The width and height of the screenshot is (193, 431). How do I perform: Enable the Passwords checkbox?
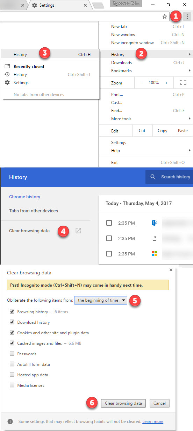12,354
